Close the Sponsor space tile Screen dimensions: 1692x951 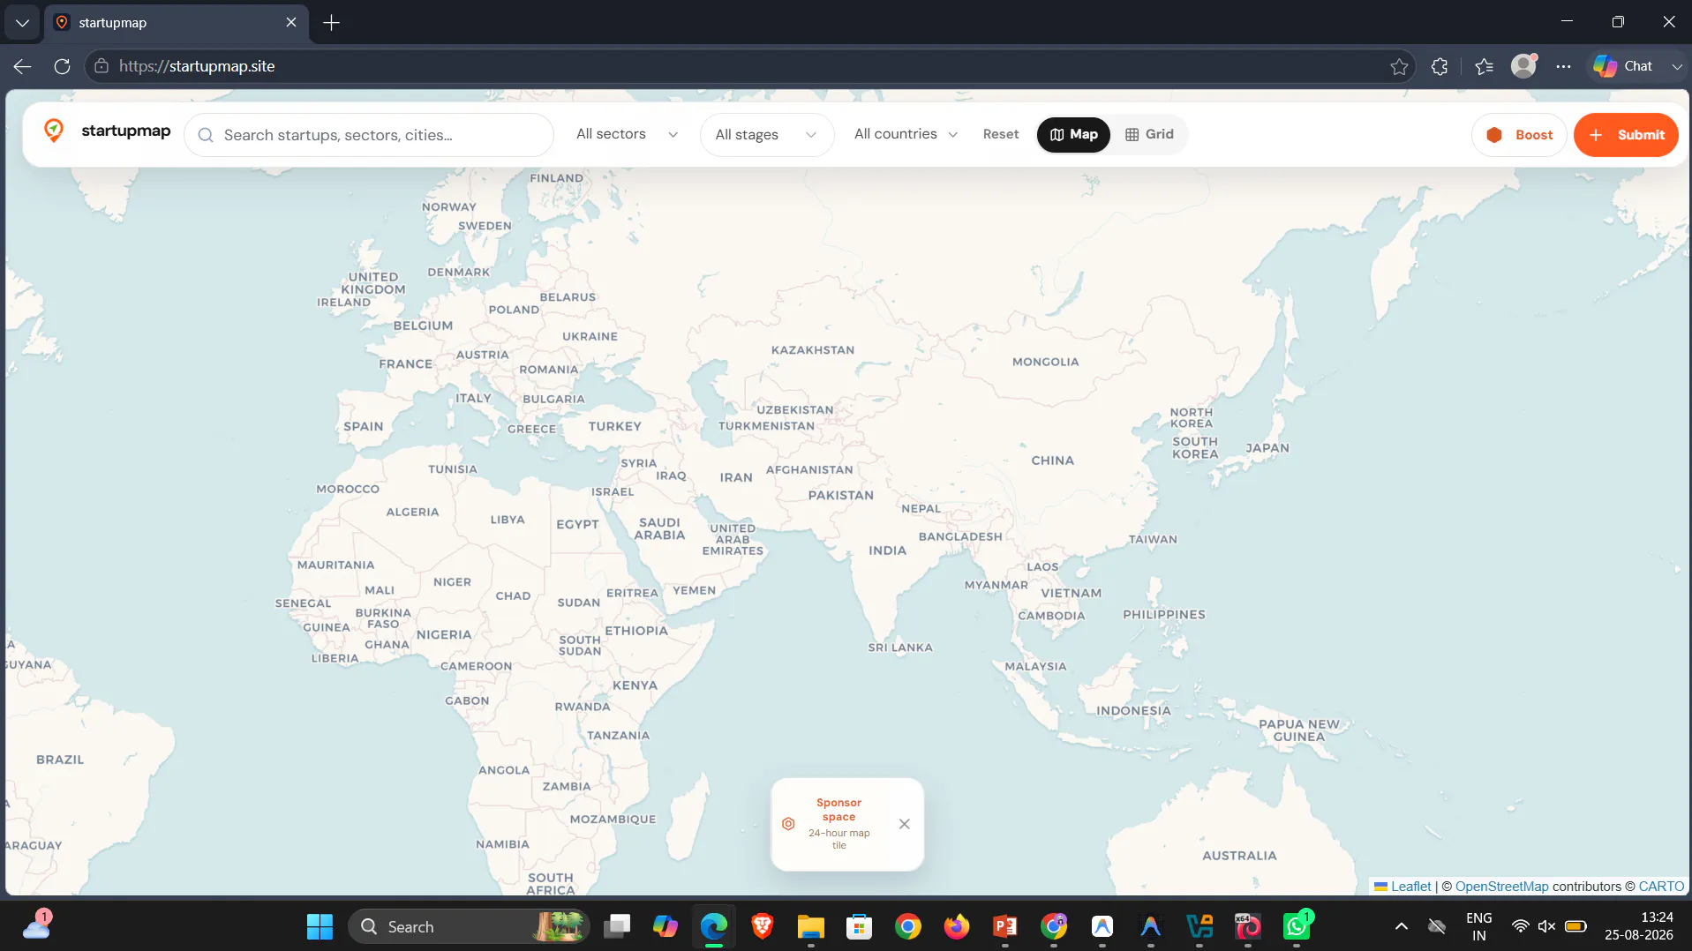coord(904,824)
